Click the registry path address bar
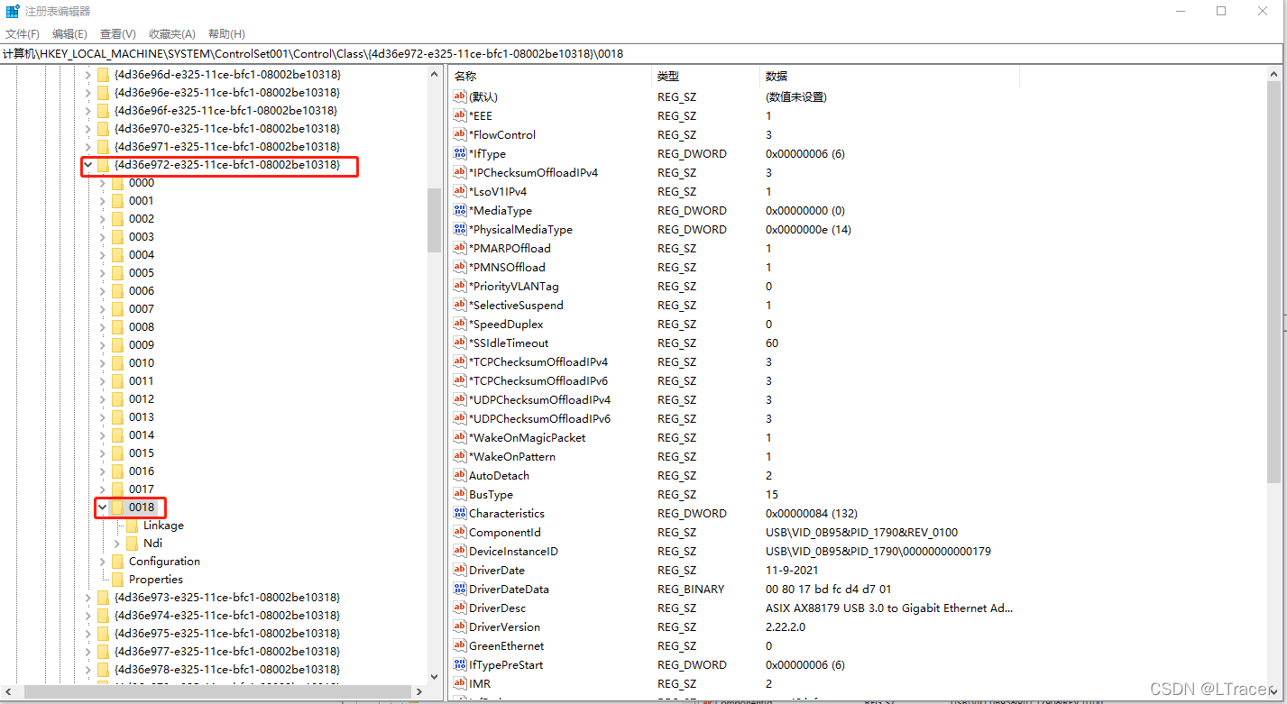This screenshot has width=1287, height=704. pos(643,54)
